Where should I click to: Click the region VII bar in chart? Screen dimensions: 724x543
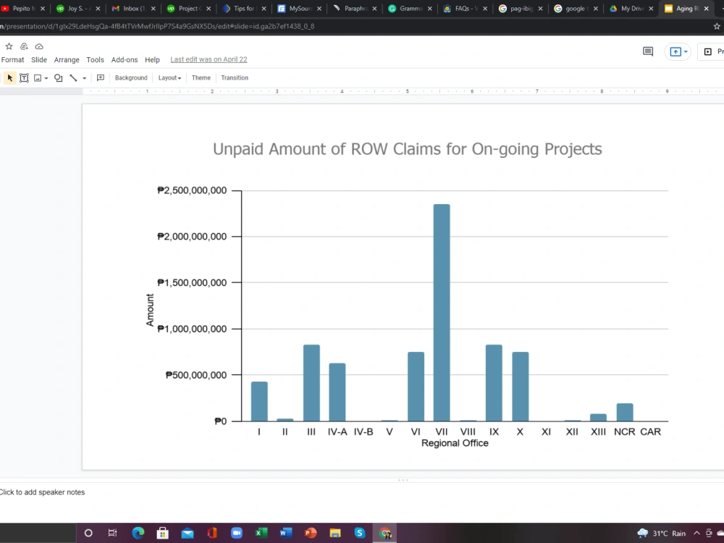442,313
